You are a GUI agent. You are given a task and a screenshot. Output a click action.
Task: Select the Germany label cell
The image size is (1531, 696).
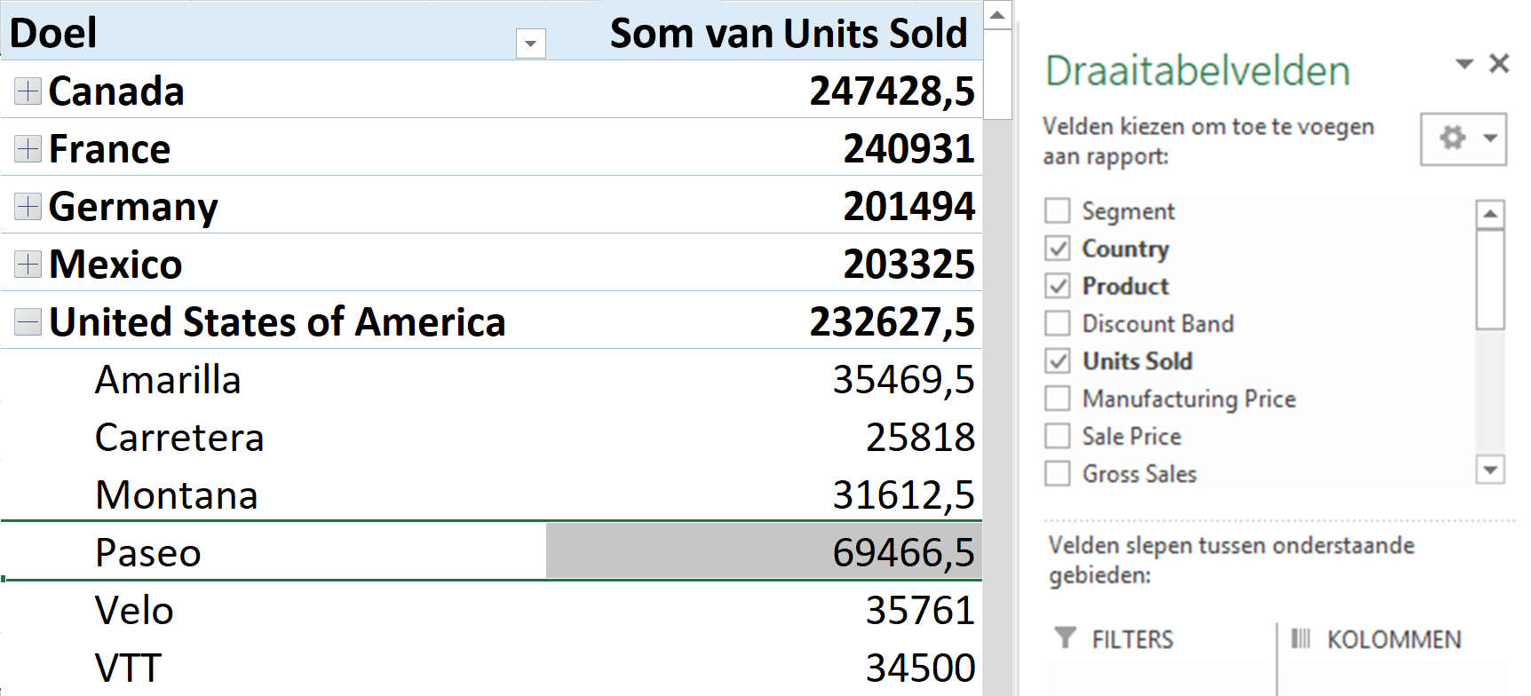[133, 206]
